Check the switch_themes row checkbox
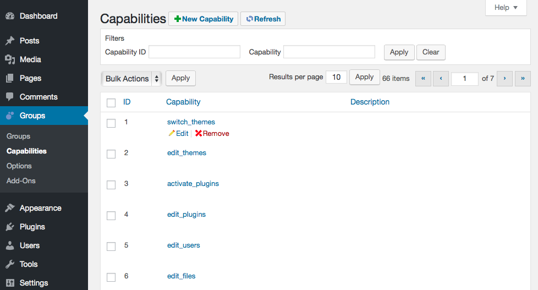Screen dimensions: 538x290 pos(111,123)
